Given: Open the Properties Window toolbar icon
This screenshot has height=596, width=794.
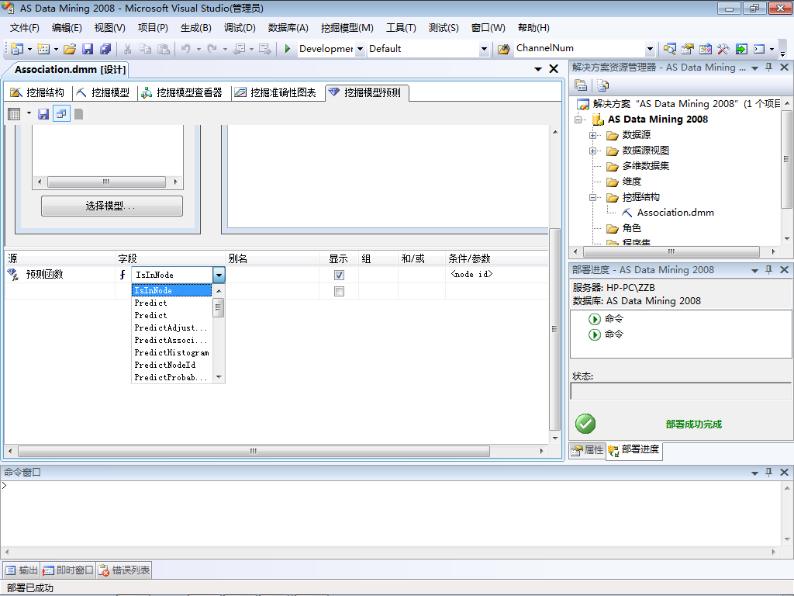Looking at the screenshot, I should (687, 49).
